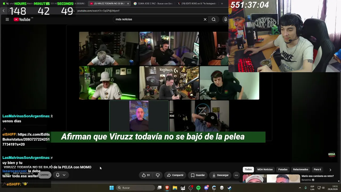341x192 pixels.
Task: Start voice search with the microphone icon
Action: (226, 19)
